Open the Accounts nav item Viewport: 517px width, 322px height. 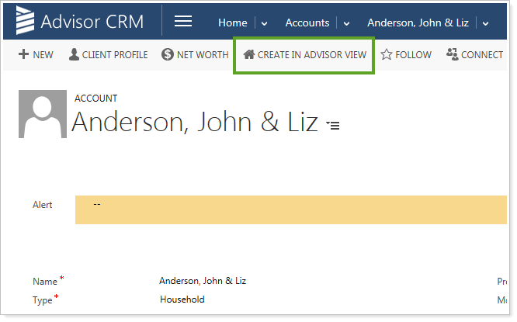307,23
